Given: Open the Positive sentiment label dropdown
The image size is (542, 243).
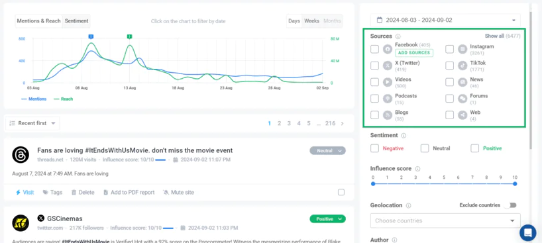Looking at the screenshot, I should pos(328,219).
